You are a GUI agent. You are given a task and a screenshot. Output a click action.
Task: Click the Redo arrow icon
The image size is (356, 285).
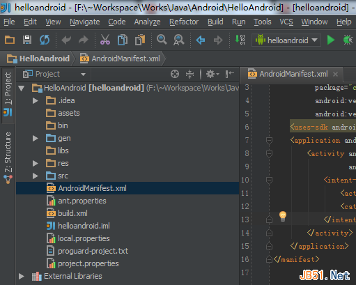(84, 40)
